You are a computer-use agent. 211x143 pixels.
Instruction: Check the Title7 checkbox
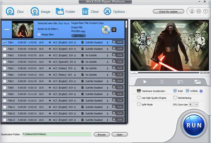(5, 81)
